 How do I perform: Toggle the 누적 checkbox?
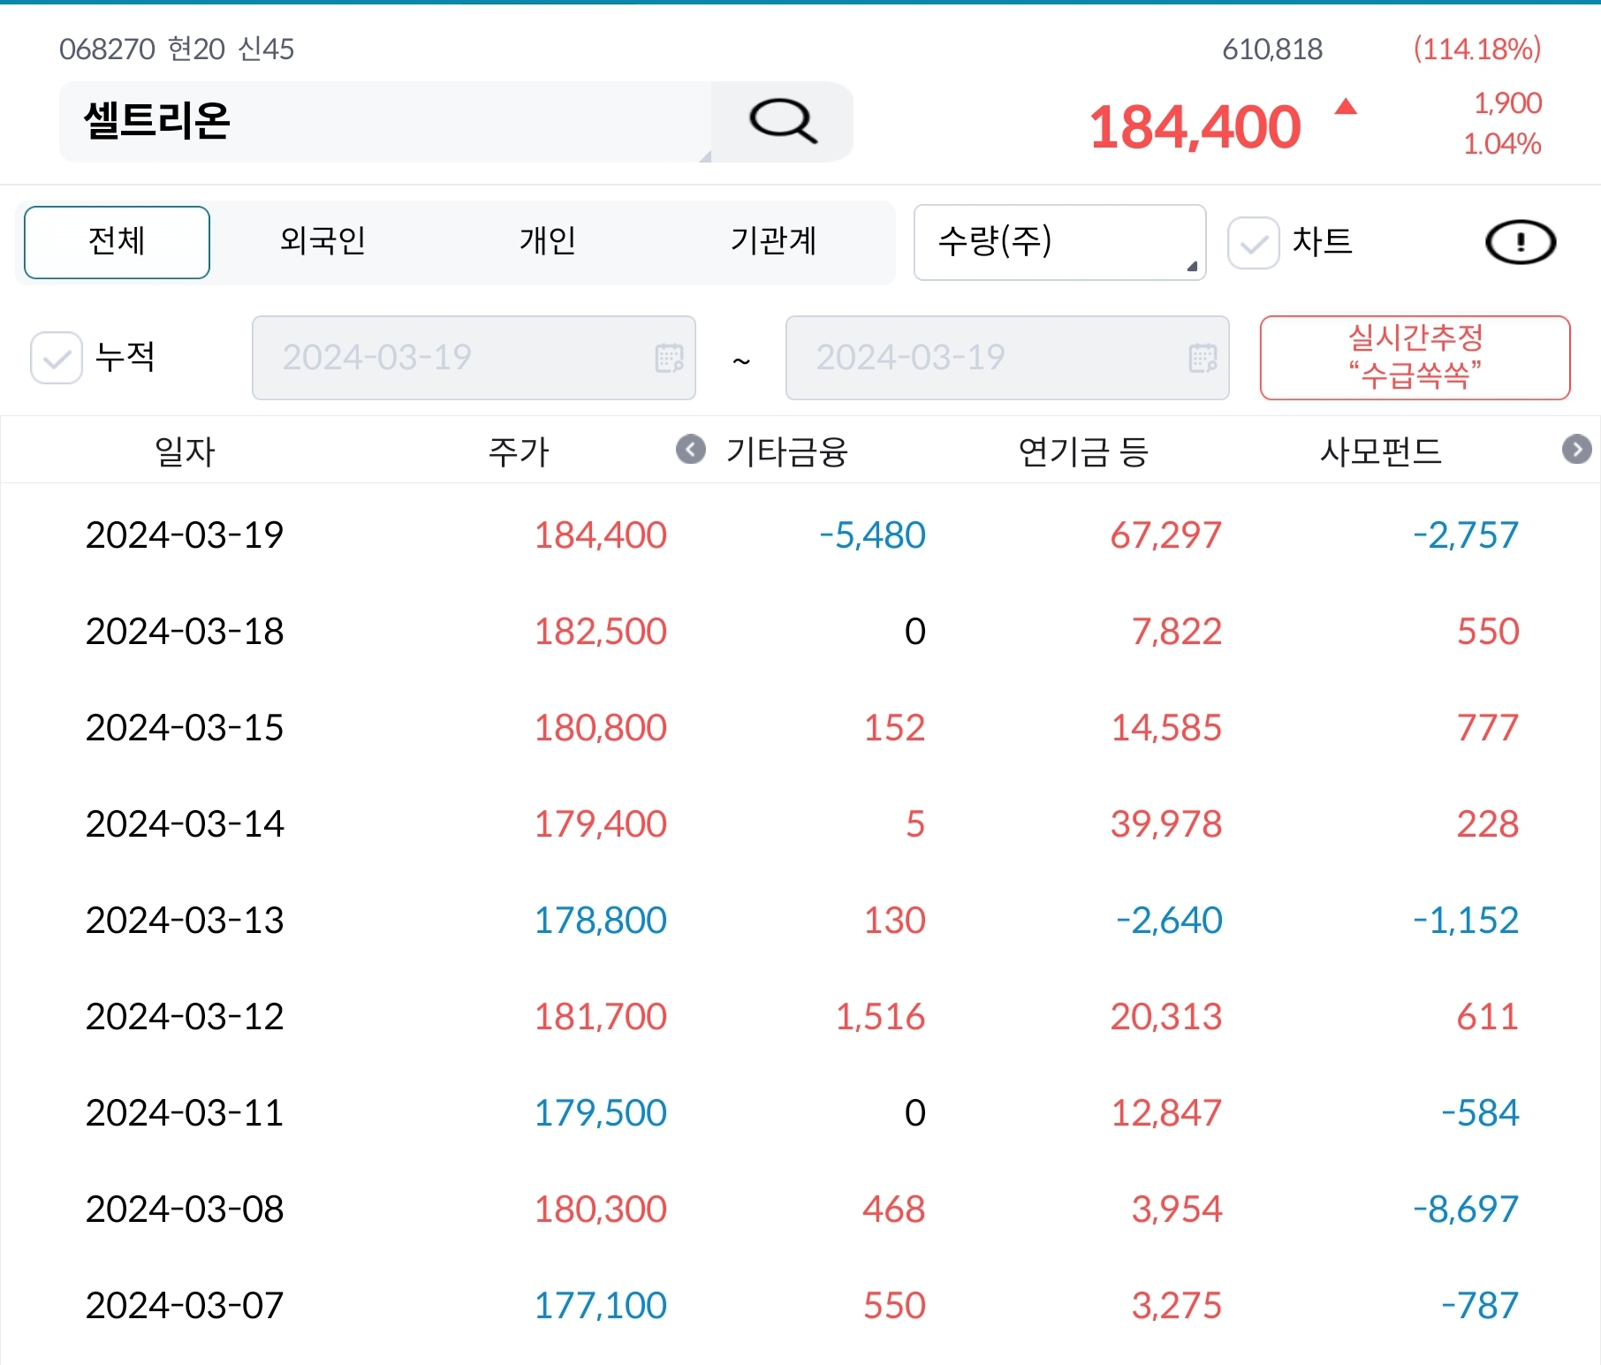(x=57, y=358)
